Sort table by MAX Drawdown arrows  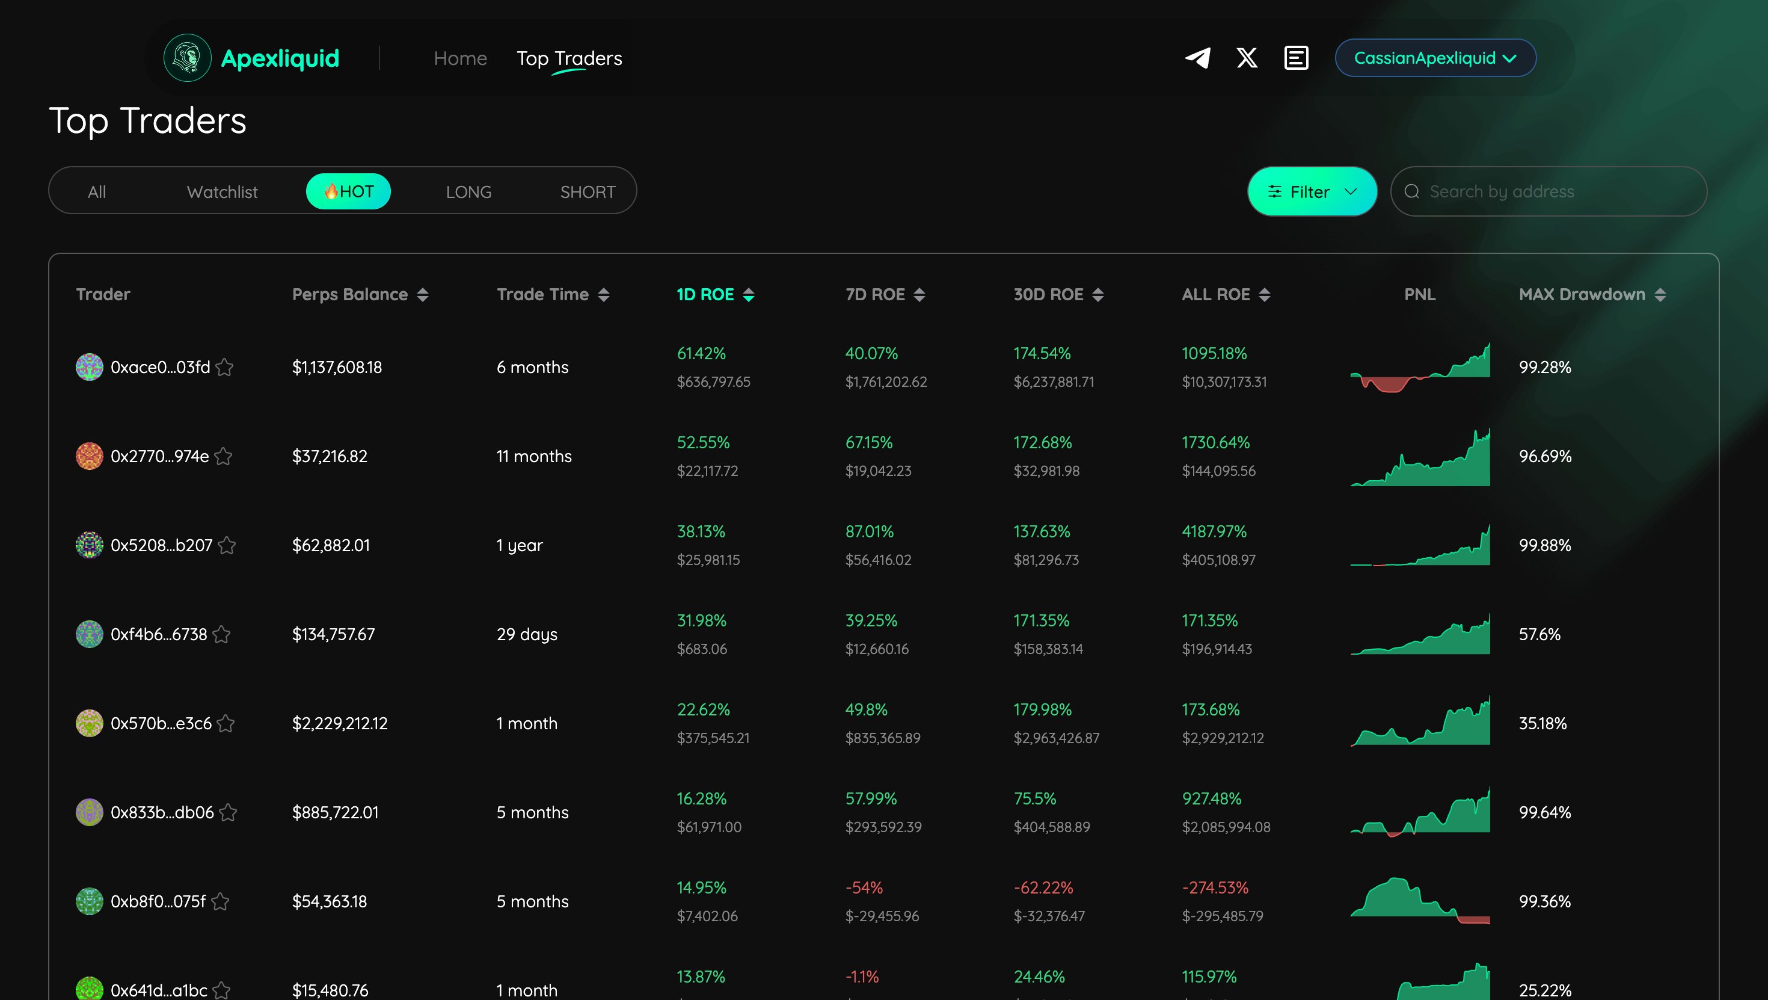(1660, 295)
